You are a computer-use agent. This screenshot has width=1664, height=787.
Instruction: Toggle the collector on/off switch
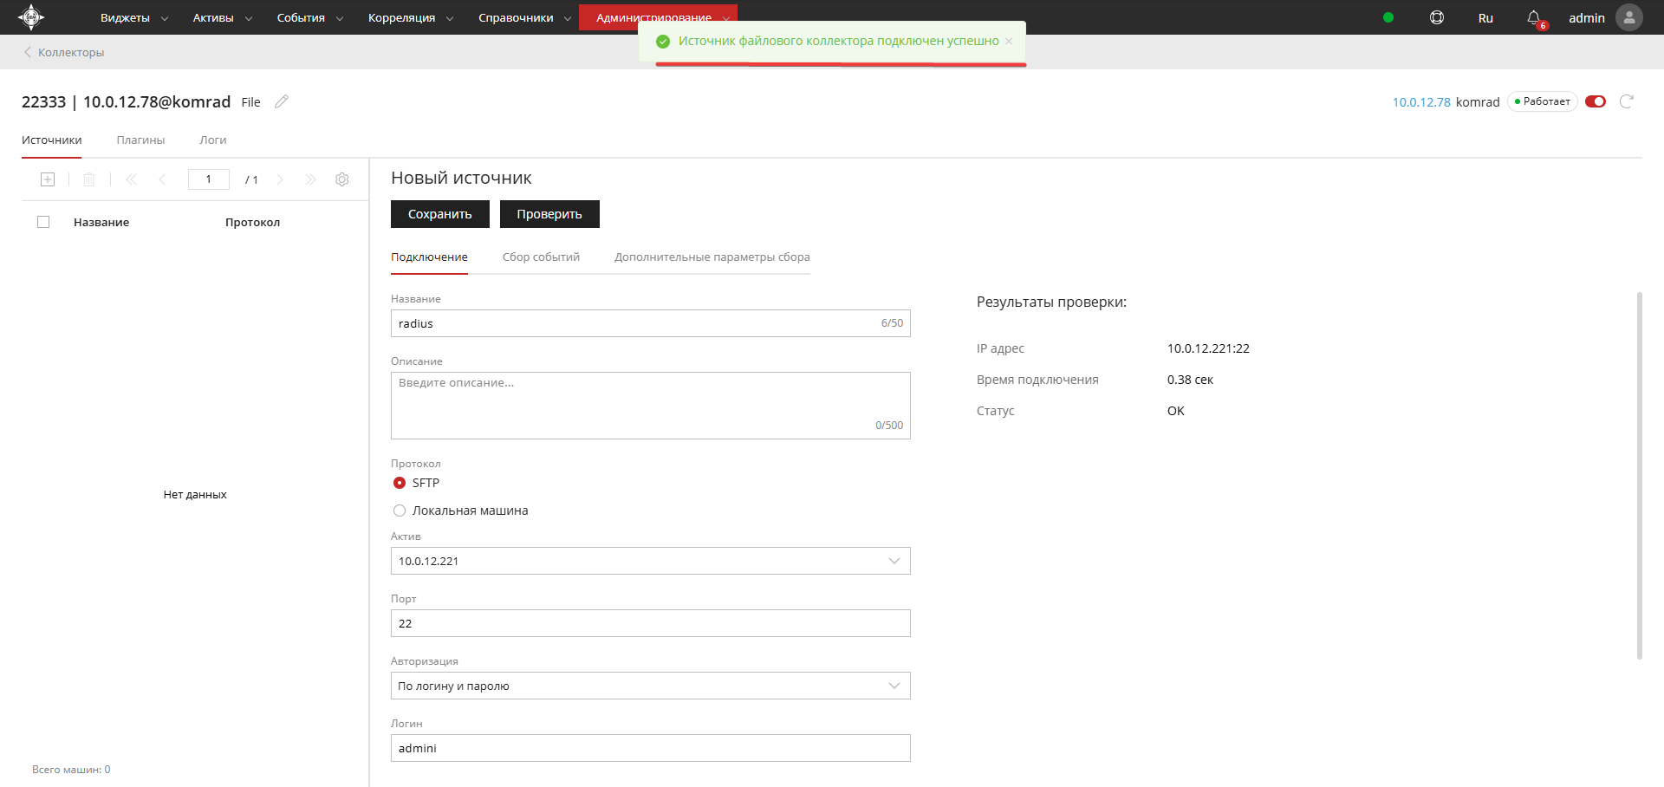coord(1596,101)
